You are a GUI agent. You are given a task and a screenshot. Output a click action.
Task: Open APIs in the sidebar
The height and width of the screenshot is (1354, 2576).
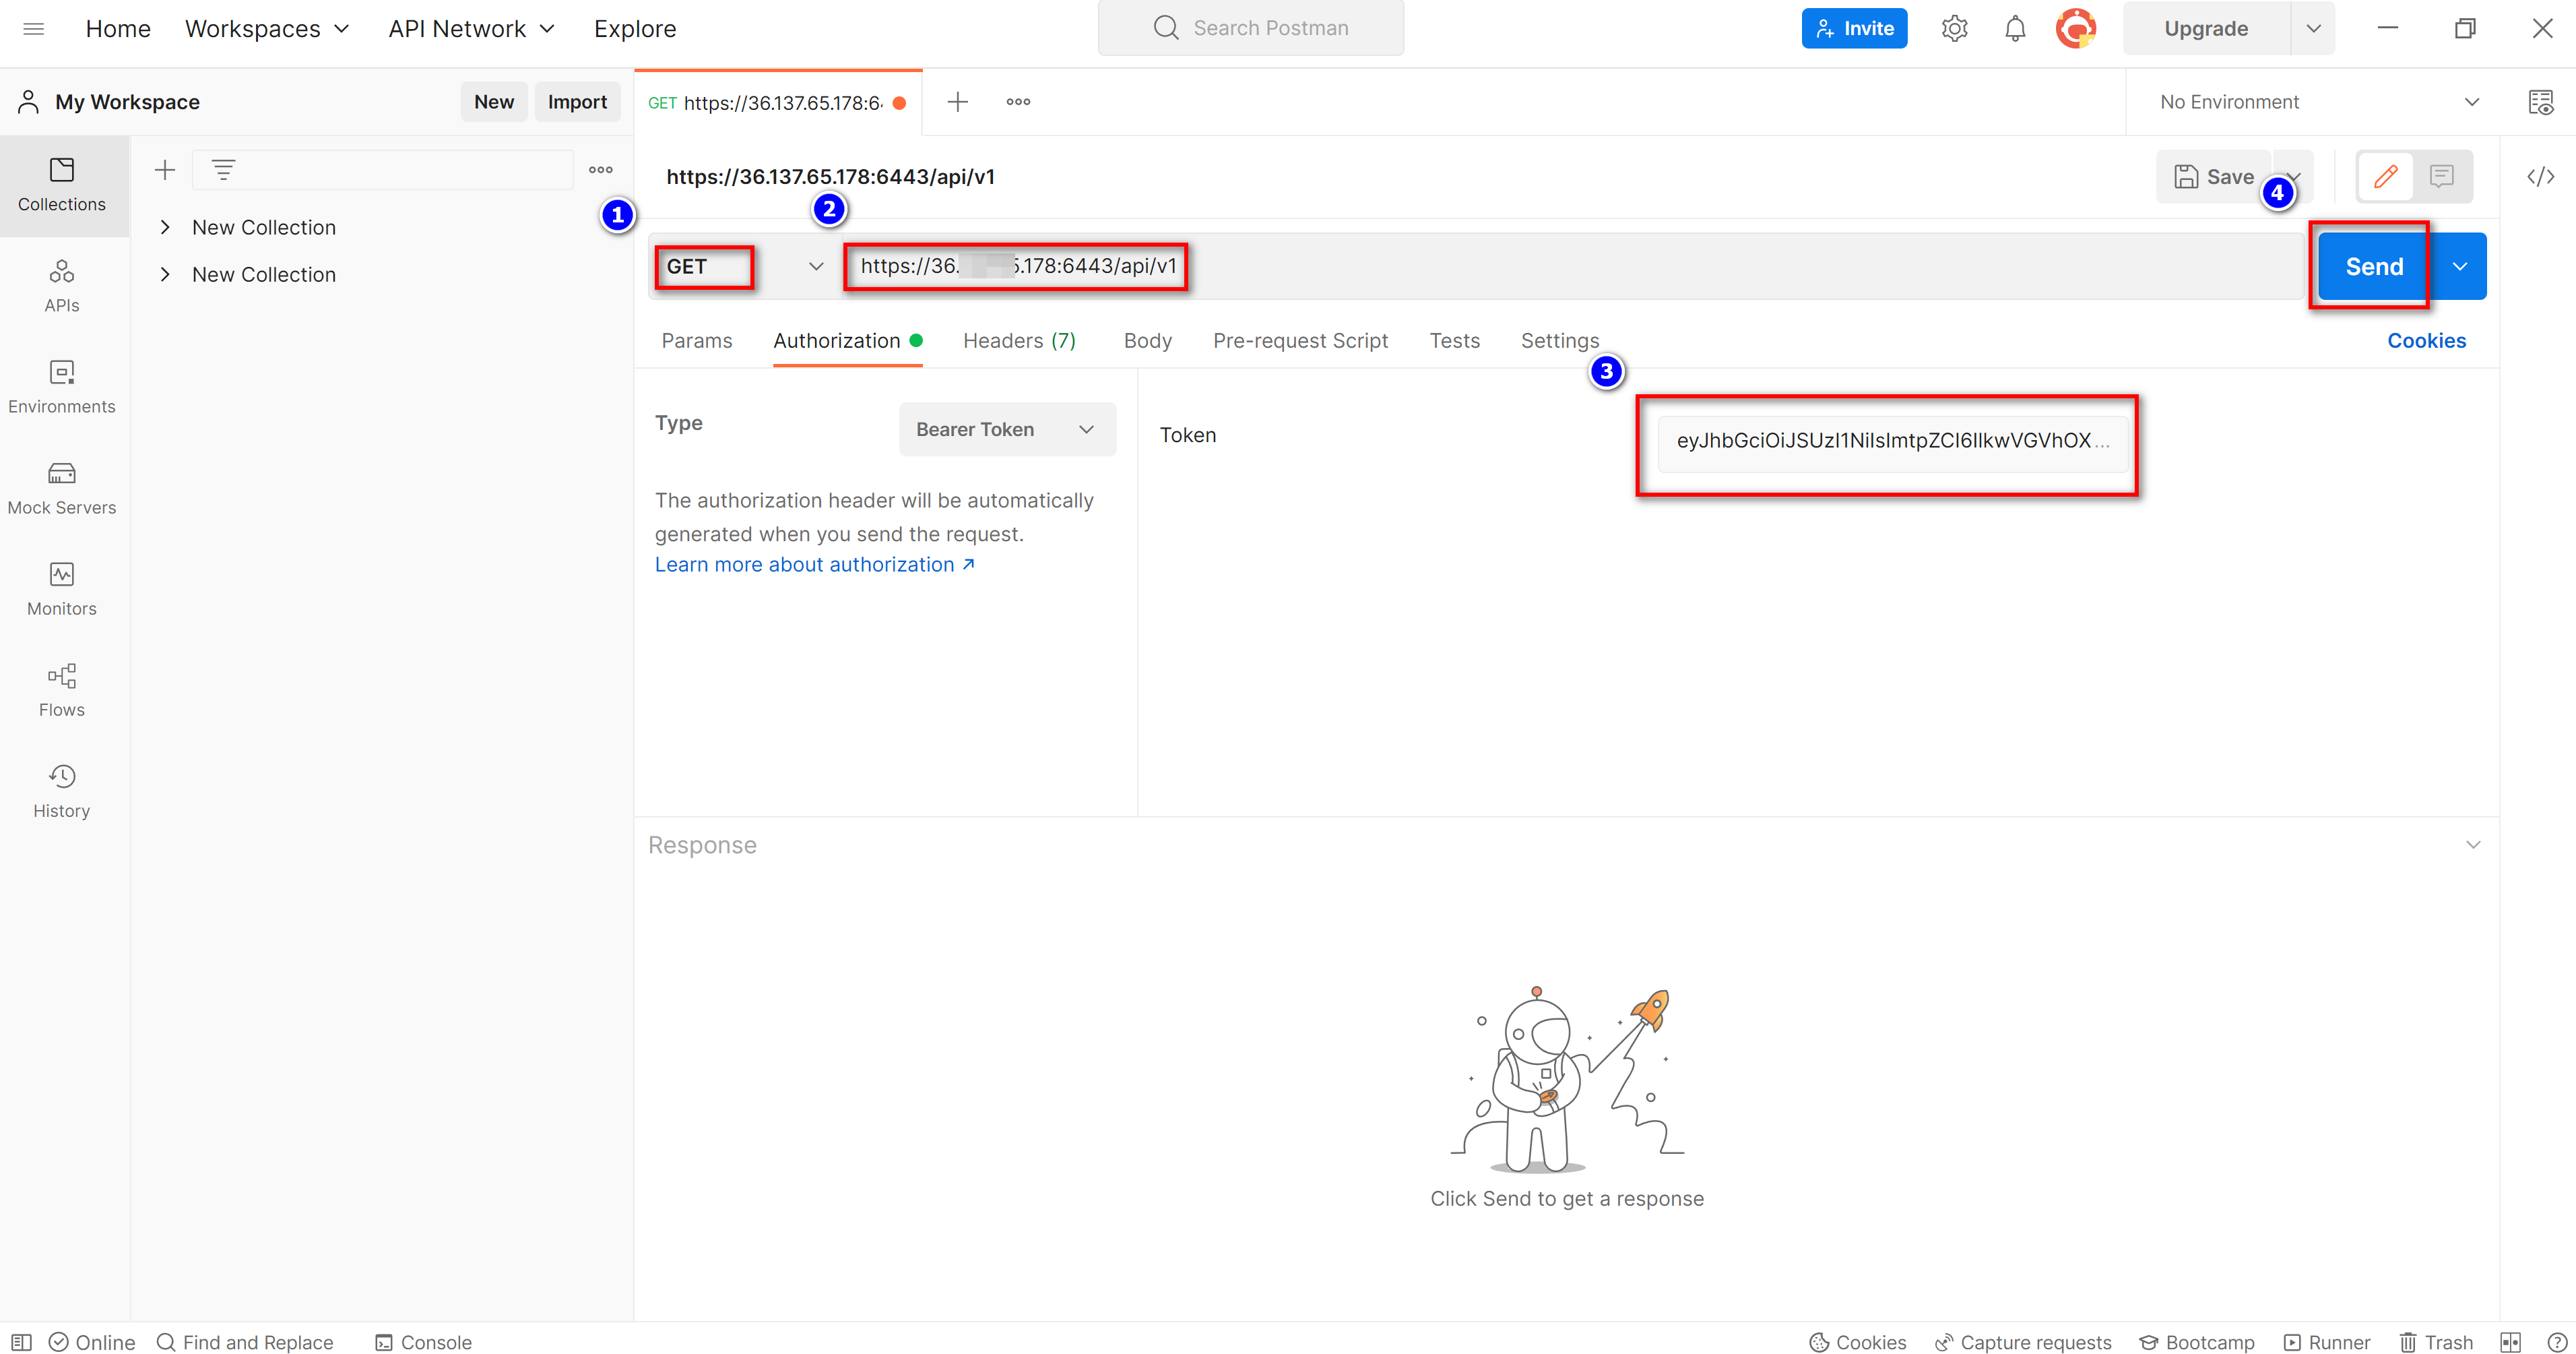click(x=62, y=286)
